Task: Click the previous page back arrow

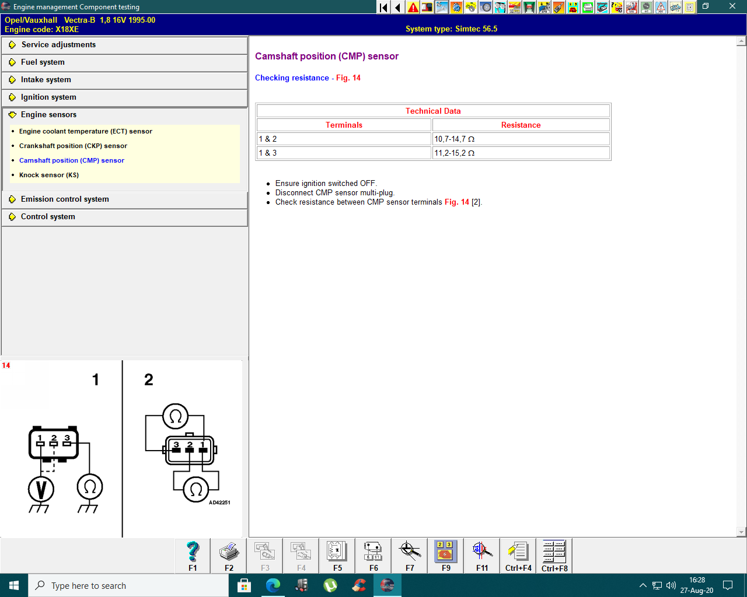Action: tap(398, 7)
